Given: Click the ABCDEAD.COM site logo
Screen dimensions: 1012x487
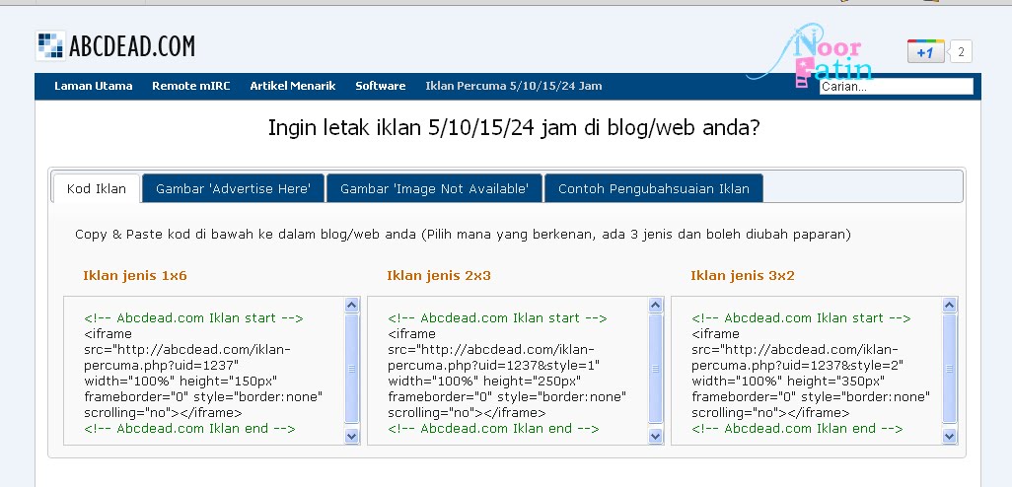Looking at the screenshot, I should click(115, 45).
